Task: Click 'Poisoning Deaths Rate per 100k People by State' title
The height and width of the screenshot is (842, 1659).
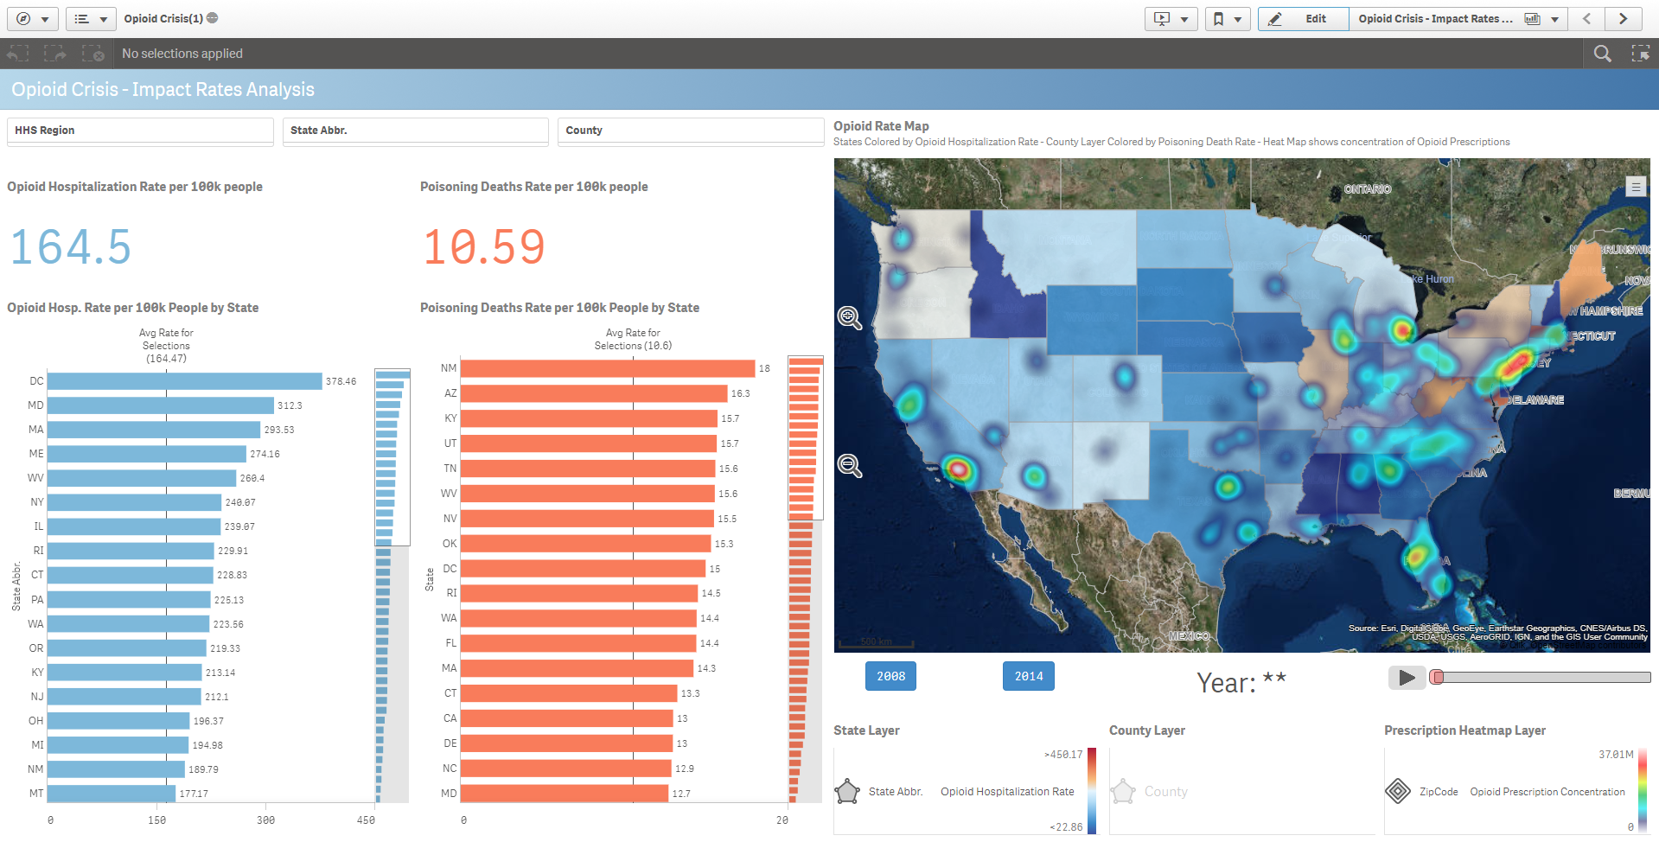Action: pos(559,308)
